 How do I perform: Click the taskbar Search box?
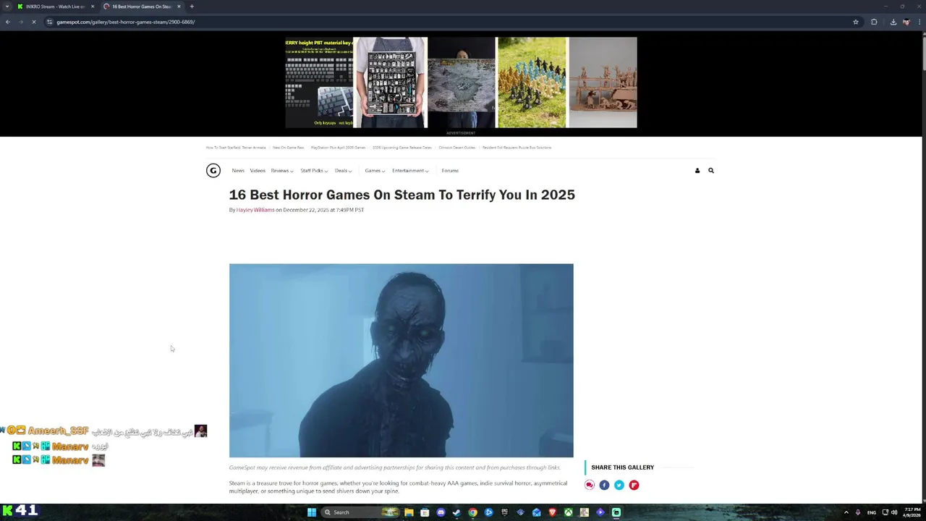click(360, 512)
